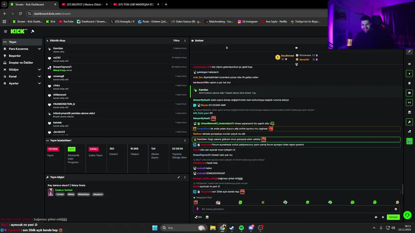Click the document notes icon in right toolbar
The image size is (415, 233).
click(x=409, y=83)
